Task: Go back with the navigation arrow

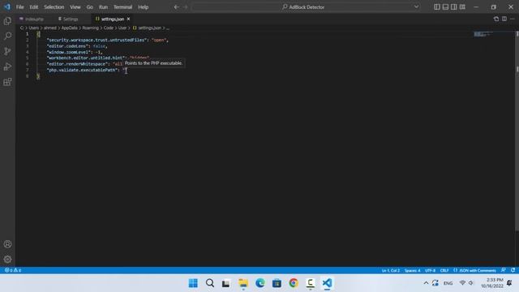Action: pyautogui.click(x=177, y=7)
